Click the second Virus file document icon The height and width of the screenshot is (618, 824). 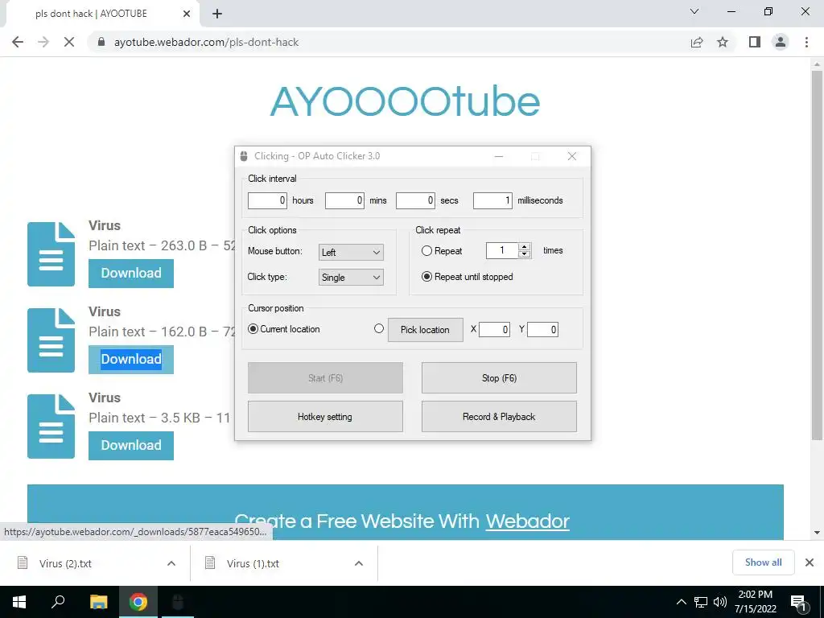(51, 340)
